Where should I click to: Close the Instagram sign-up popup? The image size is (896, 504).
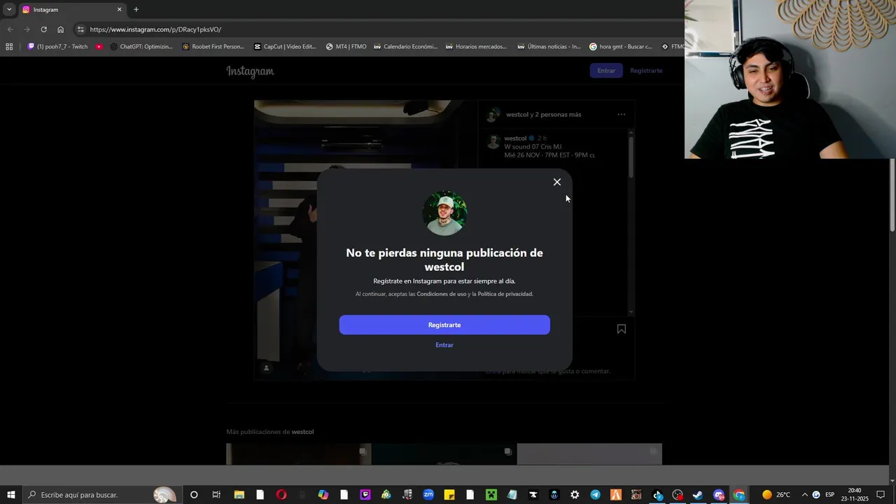pyautogui.click(x=557, y=182)
